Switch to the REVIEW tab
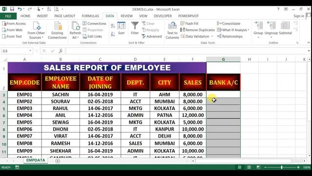 point(127,16)
